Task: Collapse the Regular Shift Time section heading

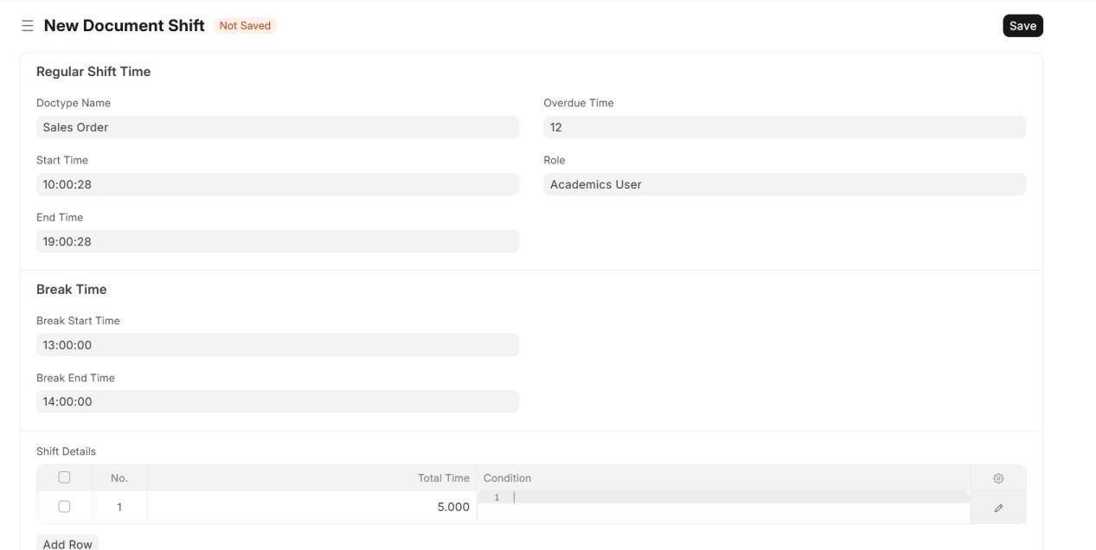Action: (93, 72)
